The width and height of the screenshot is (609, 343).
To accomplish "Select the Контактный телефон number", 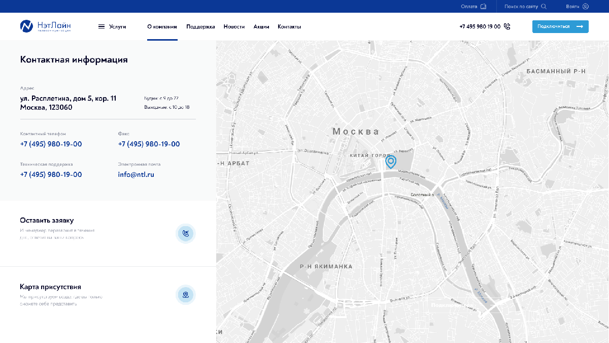I will (51, 144).
